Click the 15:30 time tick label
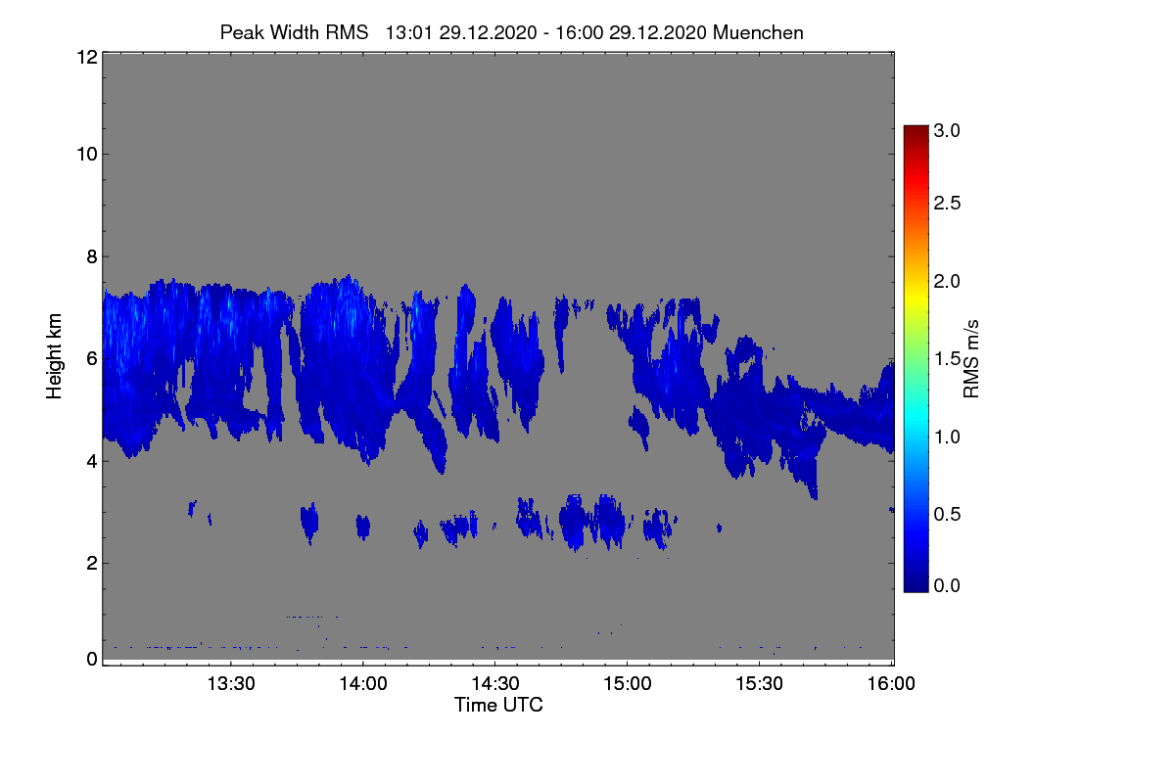This screenshot has width=1175, height=783. coord(761,684)
